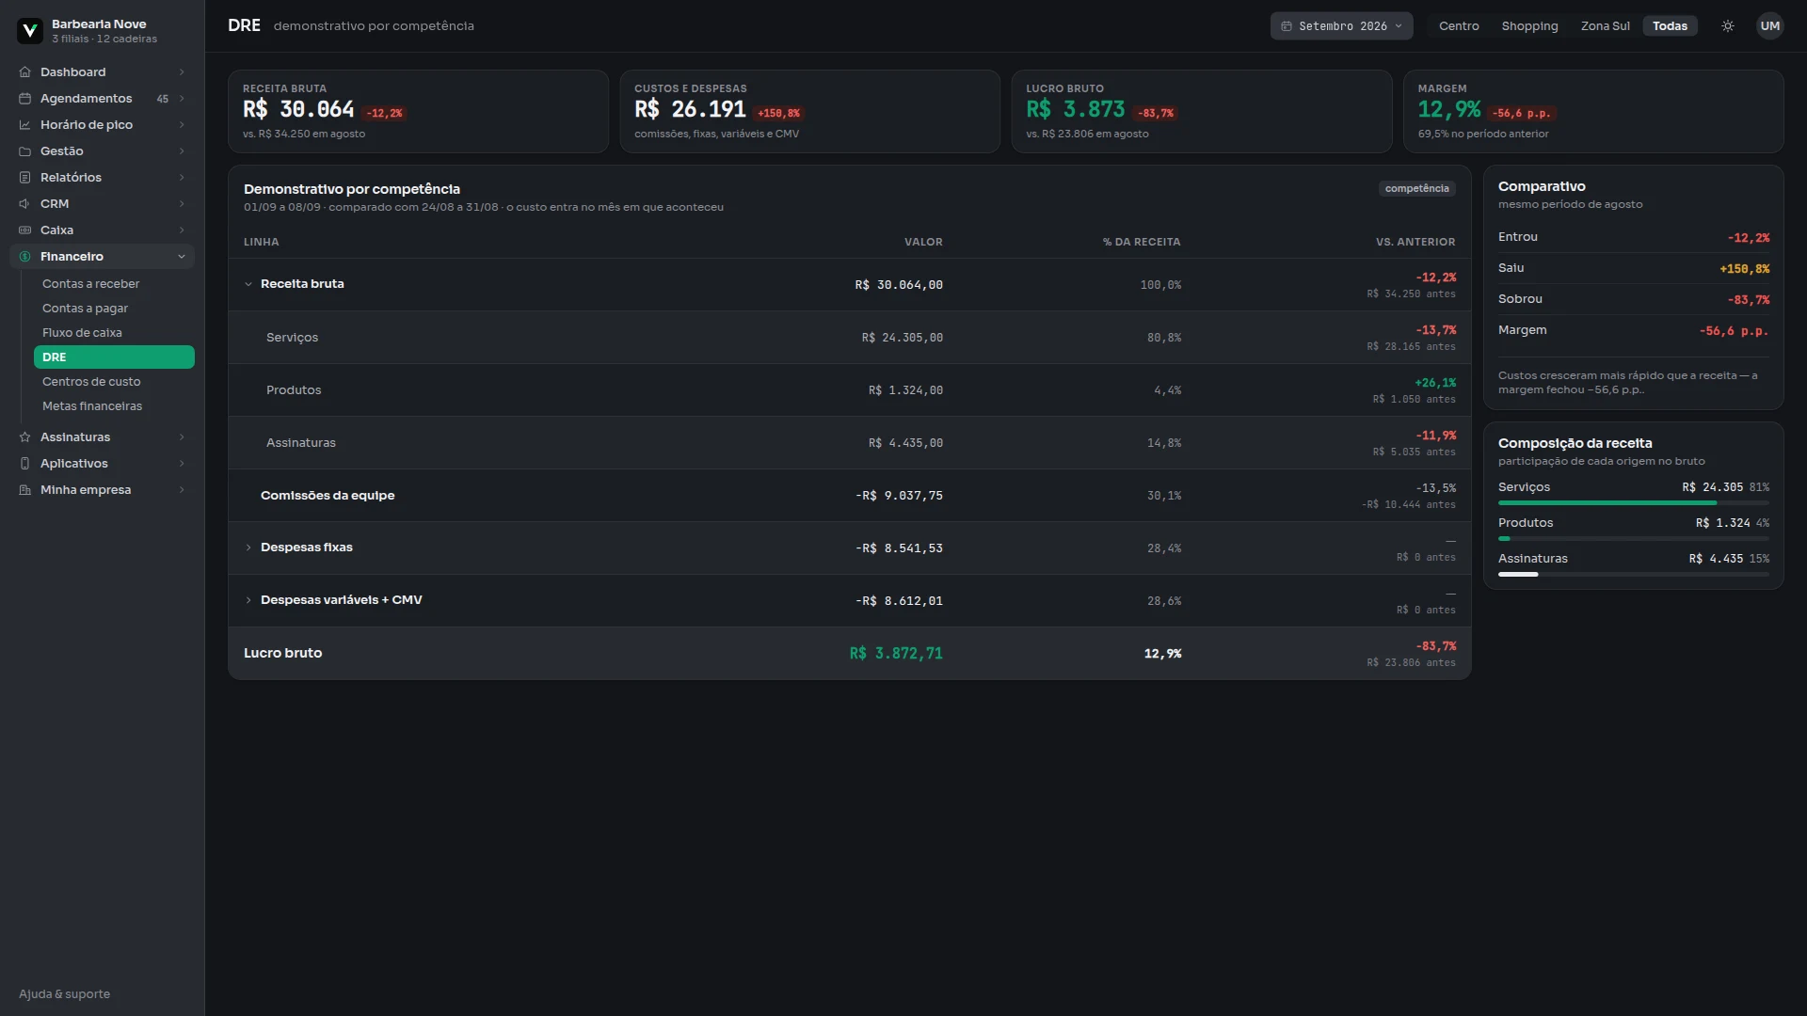Click the Margem summary card
This screenshot has height=1016, width=1807.
[x=1593, y=111]
